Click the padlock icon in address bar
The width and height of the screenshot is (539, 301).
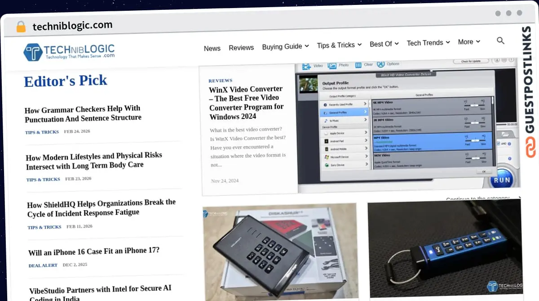[x=21, y=27]
